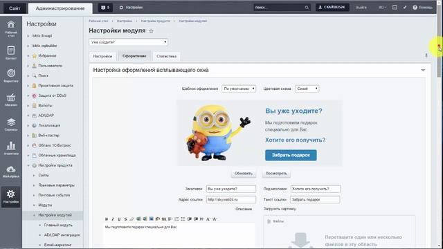Viewport: 443px width, 249px height.
Task: Open the RU language selector
Action: pyautogui.click(x=381, y=8)
